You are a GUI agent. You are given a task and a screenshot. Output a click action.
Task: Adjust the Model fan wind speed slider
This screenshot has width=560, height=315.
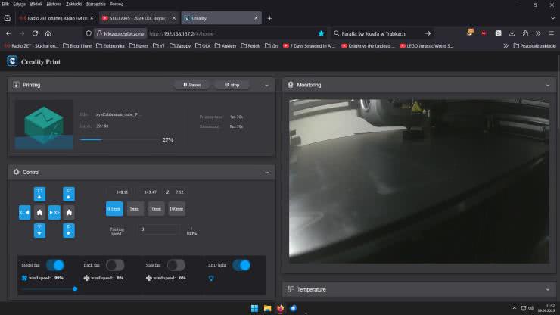(x=74, y=288)
